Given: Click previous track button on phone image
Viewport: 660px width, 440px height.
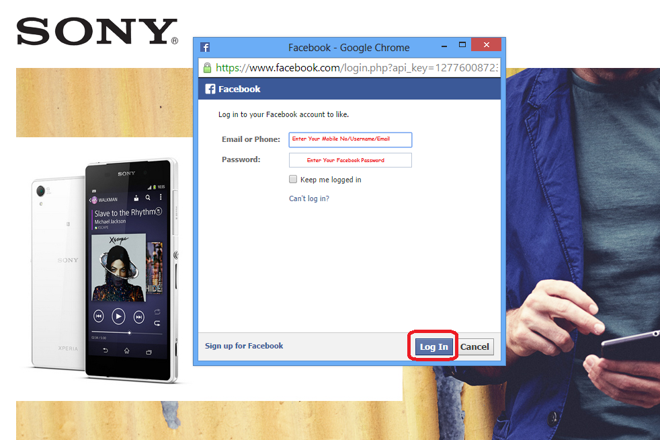Looking at the screenshot, I should [99, 316].
